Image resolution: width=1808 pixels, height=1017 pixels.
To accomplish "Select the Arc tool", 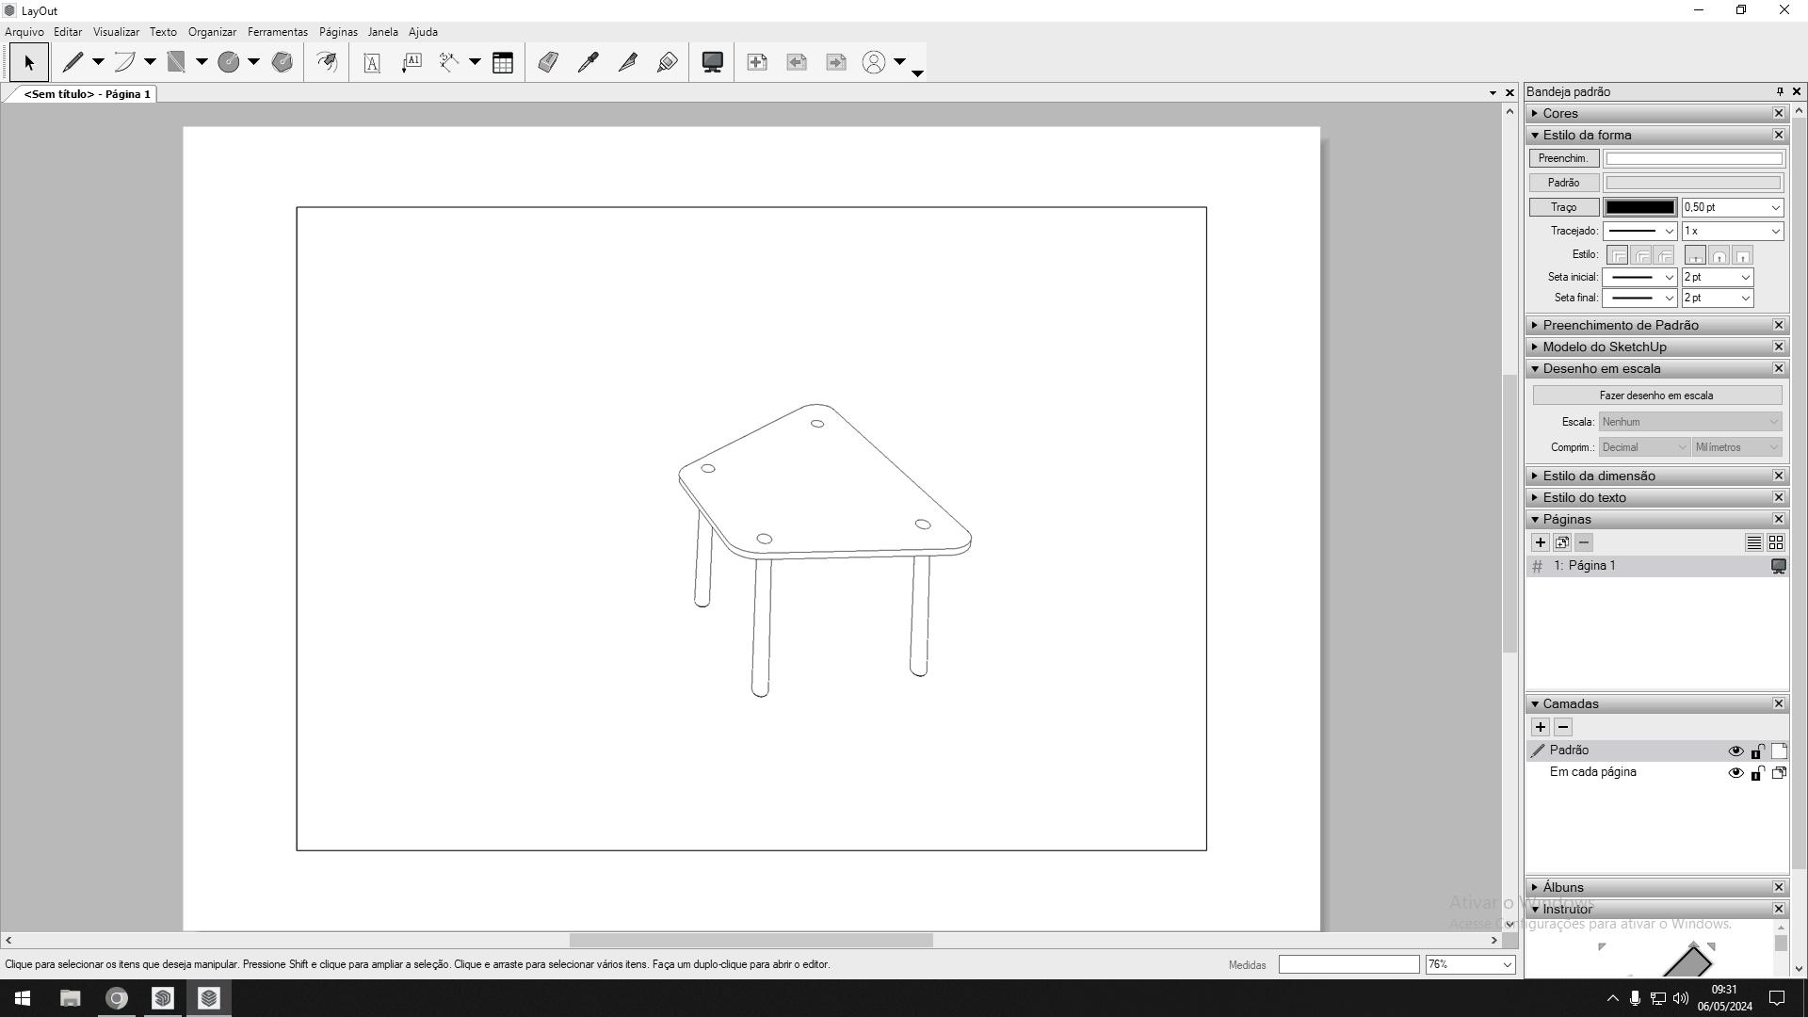I will [124, 62].
